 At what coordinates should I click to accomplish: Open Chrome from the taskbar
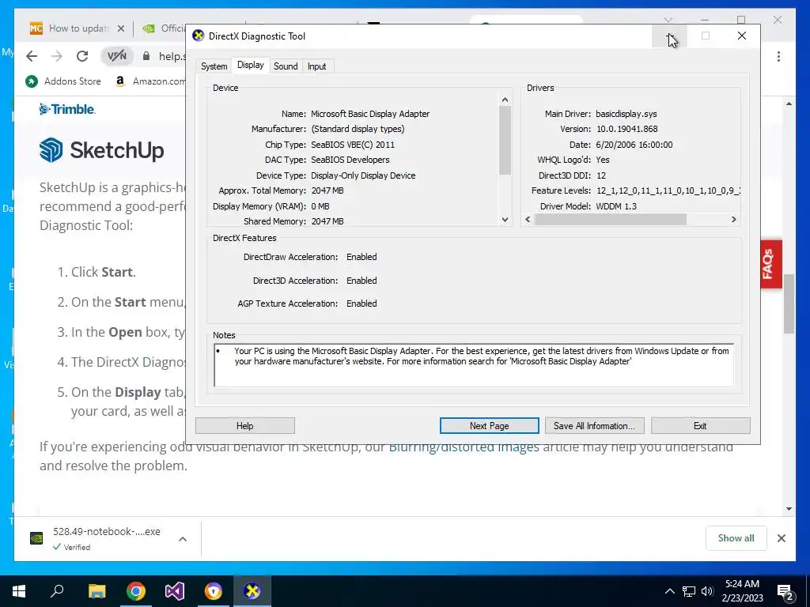pos(136,591)
